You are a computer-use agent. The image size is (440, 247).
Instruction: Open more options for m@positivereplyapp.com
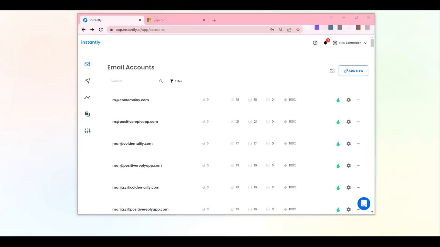[359, 122]
